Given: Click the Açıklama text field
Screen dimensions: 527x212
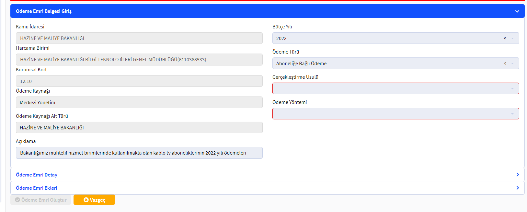Looking at the screenshot, I should pos(139,153).
